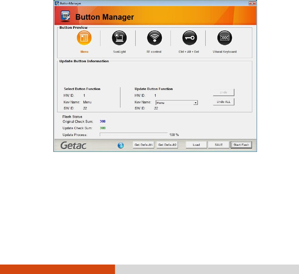Close the ButtonManager window
The height and width of the screenshot is (274, 299).
[x=252, y=3]
